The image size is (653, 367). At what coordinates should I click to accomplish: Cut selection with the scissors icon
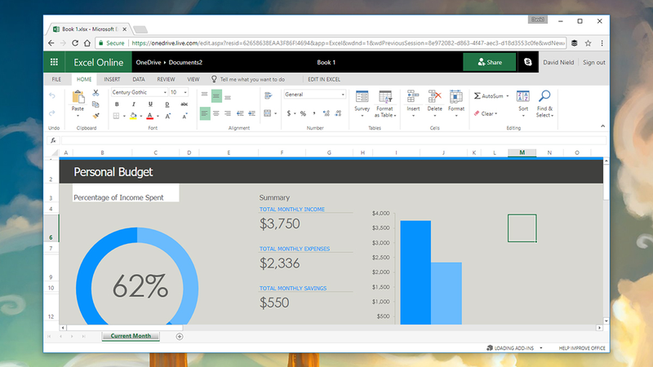click(96, 93)
